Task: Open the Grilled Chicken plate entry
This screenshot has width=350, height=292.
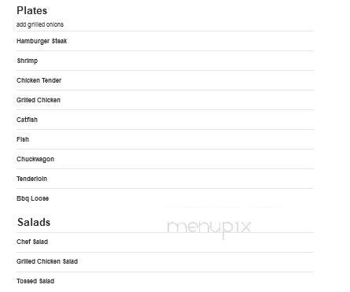Action: point(39,100)
